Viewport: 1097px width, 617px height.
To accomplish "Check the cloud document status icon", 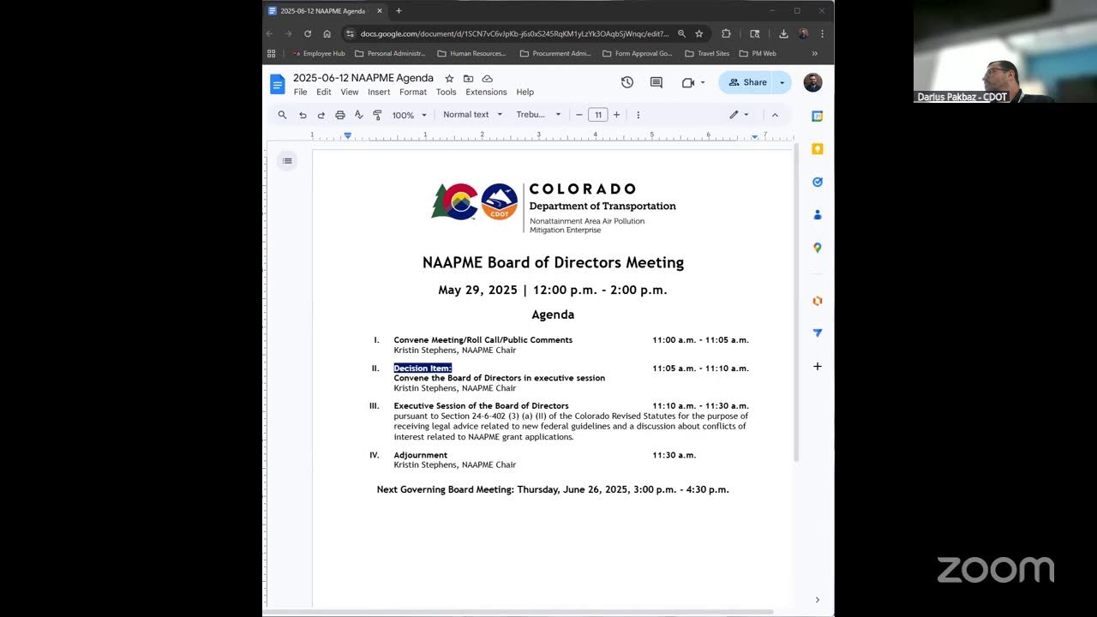I will pyautogui.click(x=487, y=78).
